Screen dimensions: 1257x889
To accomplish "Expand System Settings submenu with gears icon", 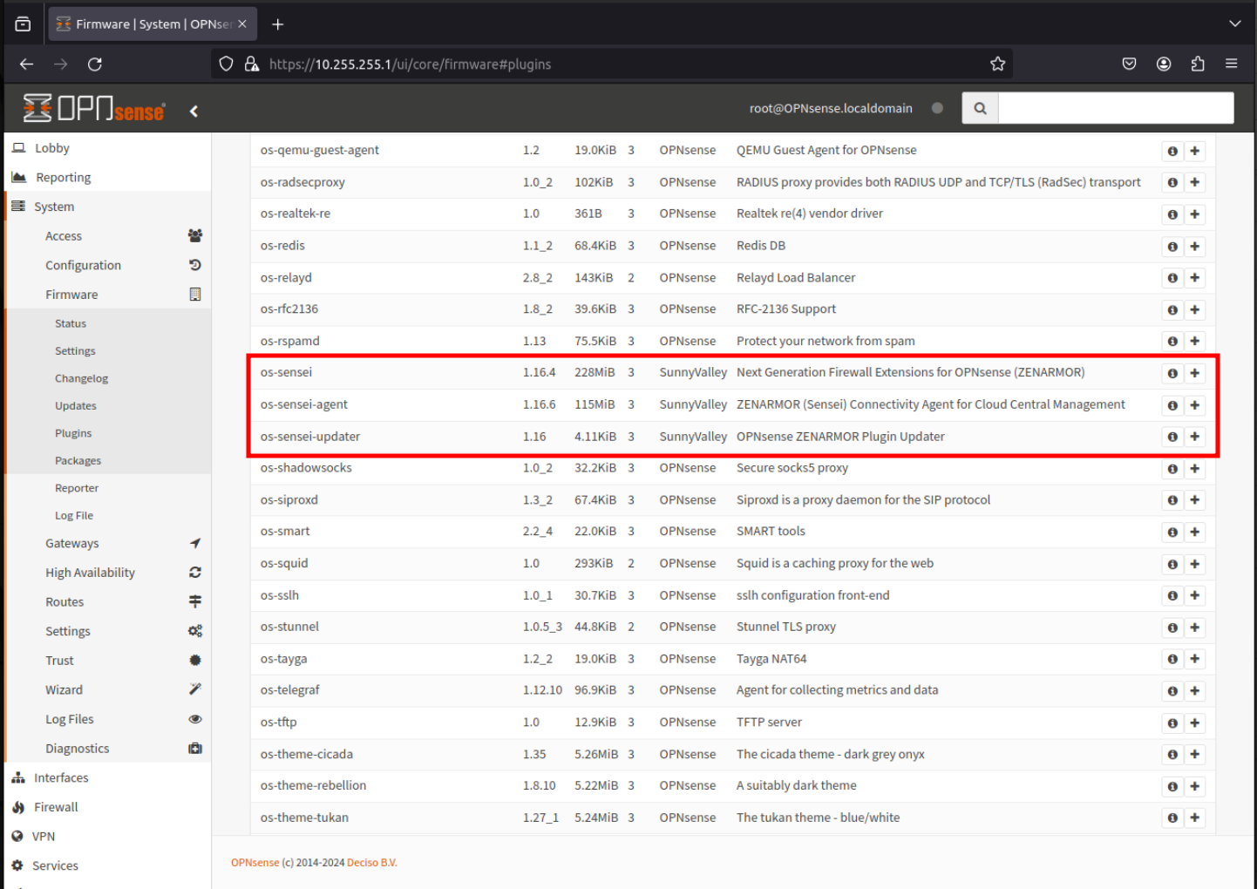I will click(x=107, y=631).
